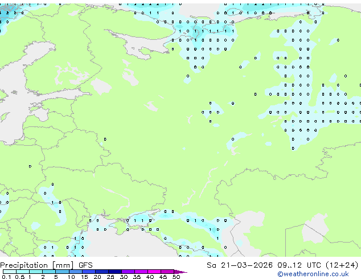
Task: Click the '30' legend scale label
Action: (124, 277)
